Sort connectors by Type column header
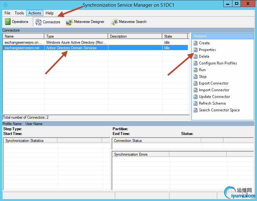The image size is (257, 201). (76, 36)
